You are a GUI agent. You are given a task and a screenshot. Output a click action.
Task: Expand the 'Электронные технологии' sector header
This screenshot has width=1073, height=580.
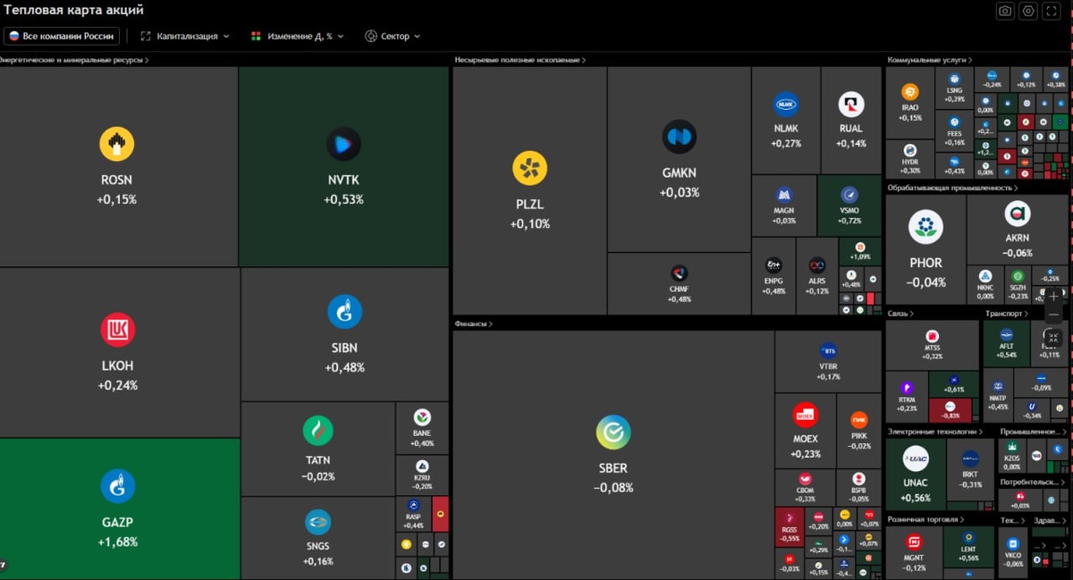click(x=934, y=432)
